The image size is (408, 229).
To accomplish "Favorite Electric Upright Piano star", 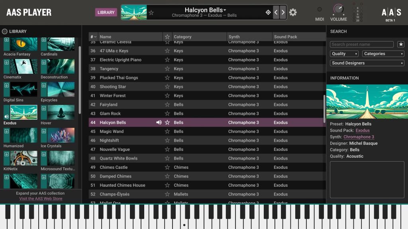I will 167,60.
